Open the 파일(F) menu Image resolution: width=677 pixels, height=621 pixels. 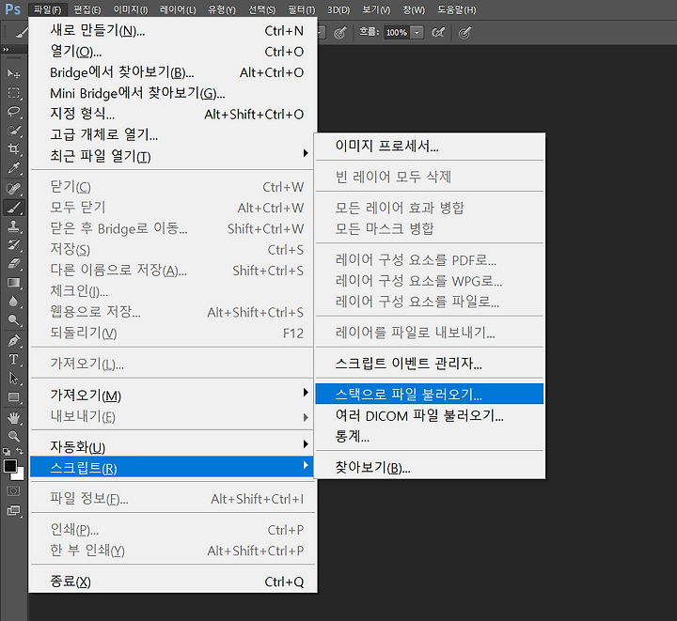click(x=48, y=9)
